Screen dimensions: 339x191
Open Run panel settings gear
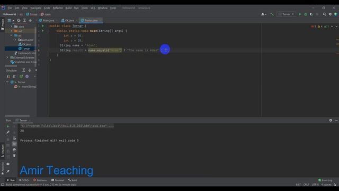[x=331, y=120]
